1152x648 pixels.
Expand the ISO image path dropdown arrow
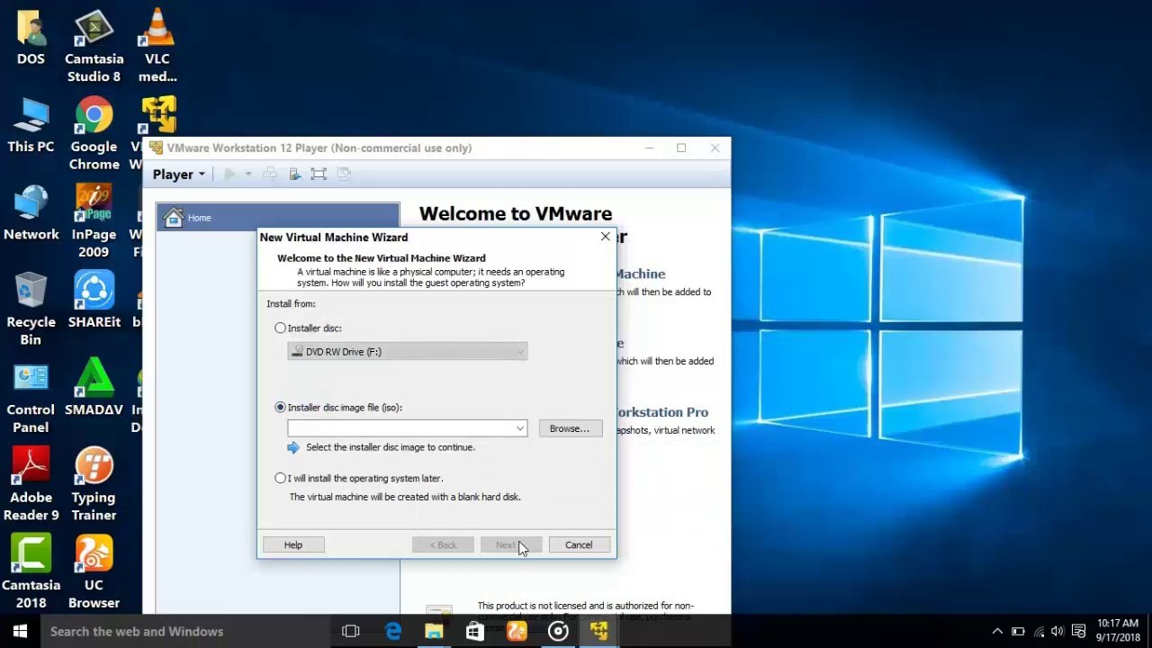point(520,428)
